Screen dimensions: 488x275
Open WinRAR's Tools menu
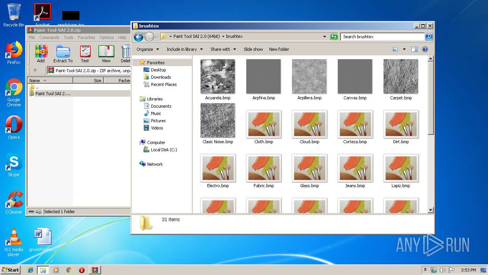[69, 37]
